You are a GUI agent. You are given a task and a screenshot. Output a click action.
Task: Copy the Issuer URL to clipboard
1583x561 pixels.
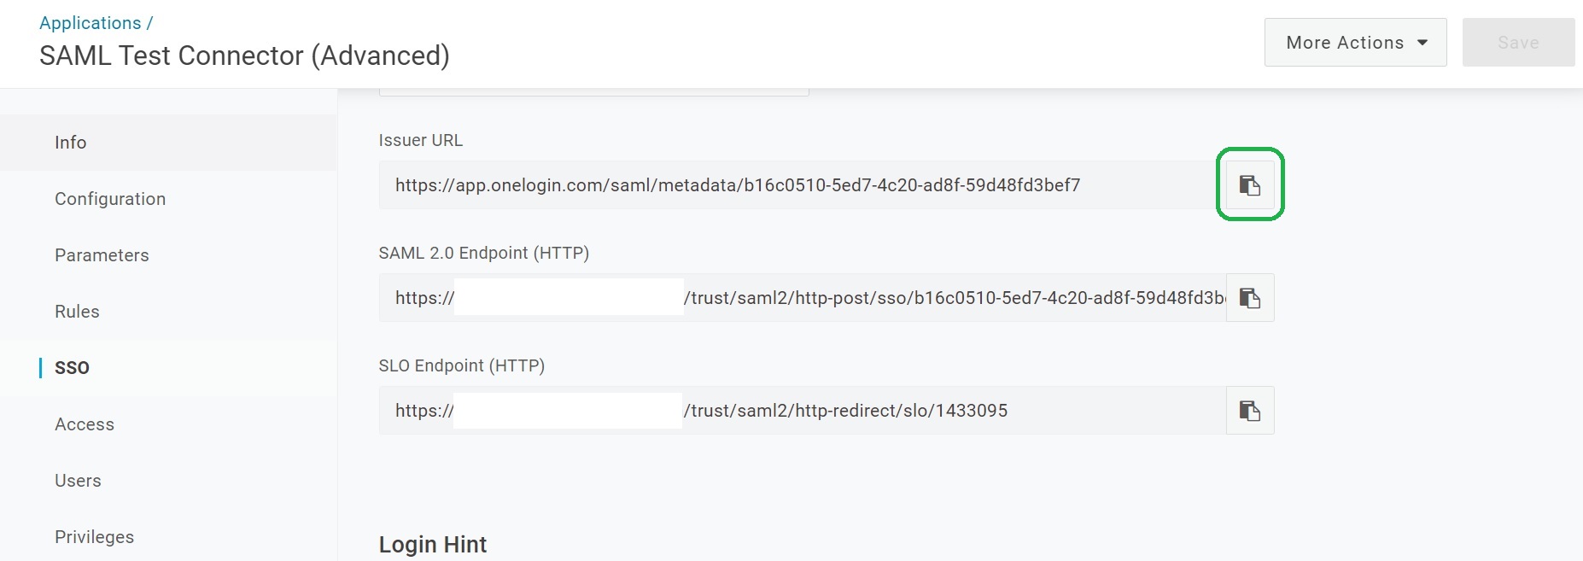click(x=1250, y=185)
